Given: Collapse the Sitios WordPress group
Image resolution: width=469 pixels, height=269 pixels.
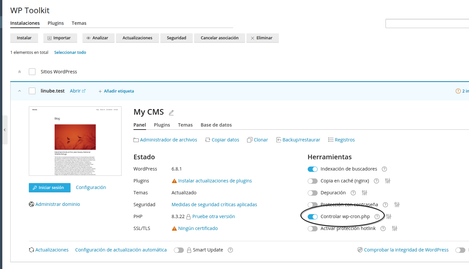Looking at the screenshot, I should [x=20, y=72].
